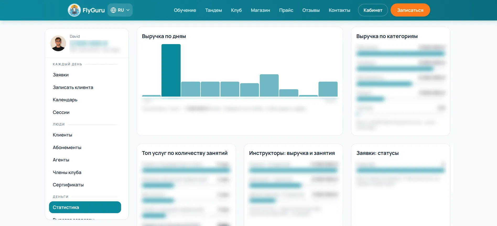Click the 'Заявки: статусы' heading
This screenshot has width=497, height=226.
coord(377,153)
